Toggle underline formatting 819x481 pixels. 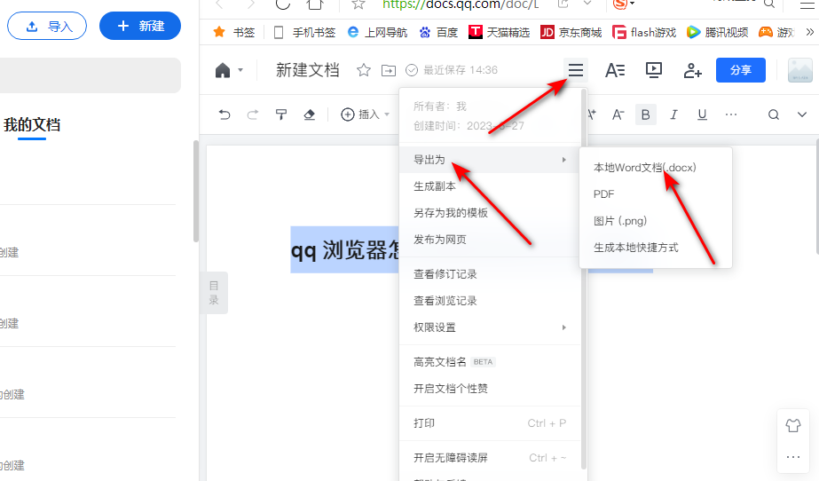(x=702, y=114)
